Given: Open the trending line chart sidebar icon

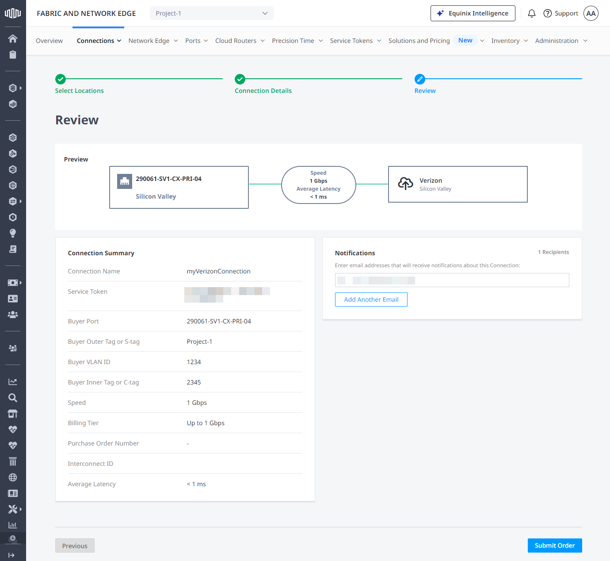Looking at the screenshot, I should tap(13, 382).
